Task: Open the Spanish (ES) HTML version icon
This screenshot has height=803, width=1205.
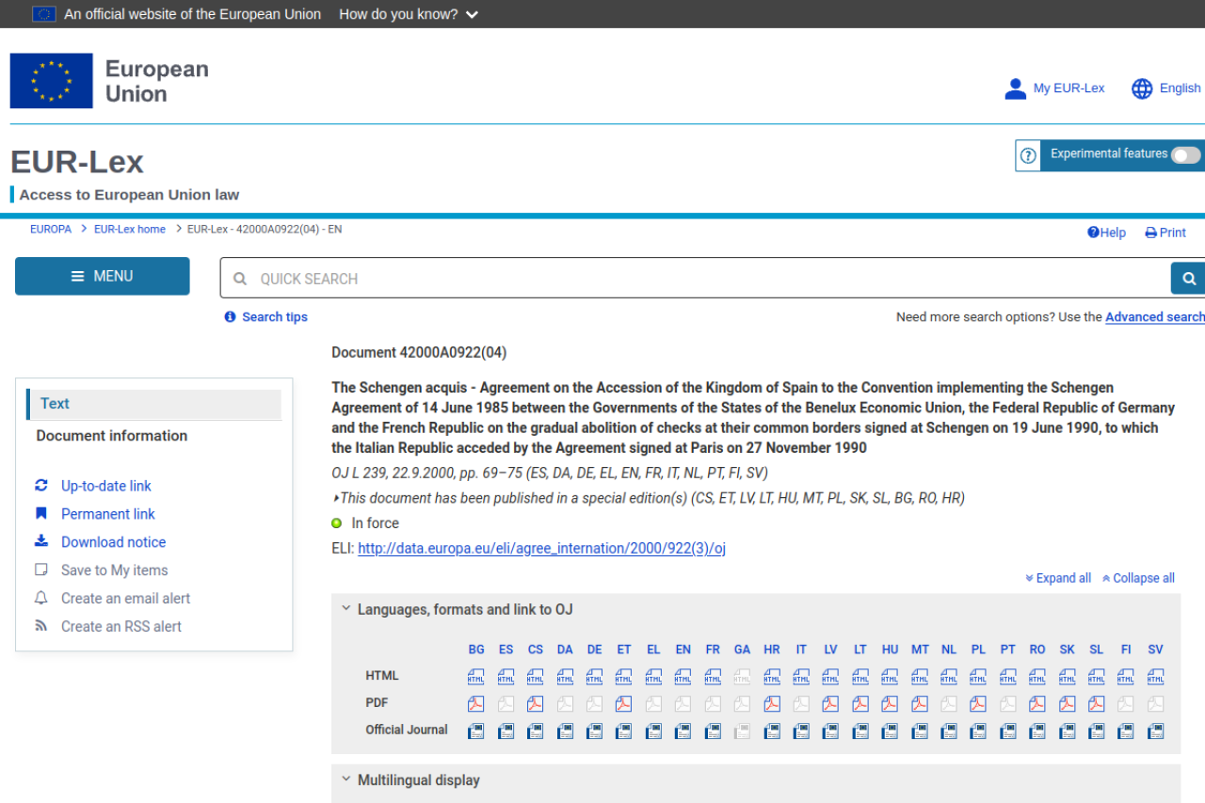Action: [x=506, y=677]
